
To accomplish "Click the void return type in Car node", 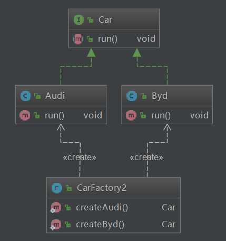I will [x=146, y=39].
